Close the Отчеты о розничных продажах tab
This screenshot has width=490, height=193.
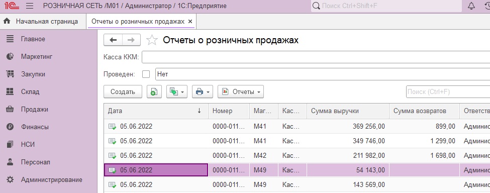coord(190,22)
